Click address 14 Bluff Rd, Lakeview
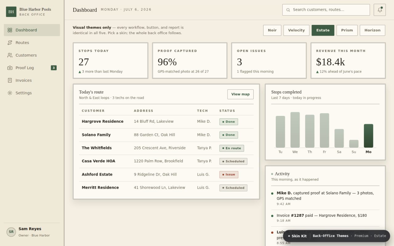394x246 pixels. pos(154,121)
